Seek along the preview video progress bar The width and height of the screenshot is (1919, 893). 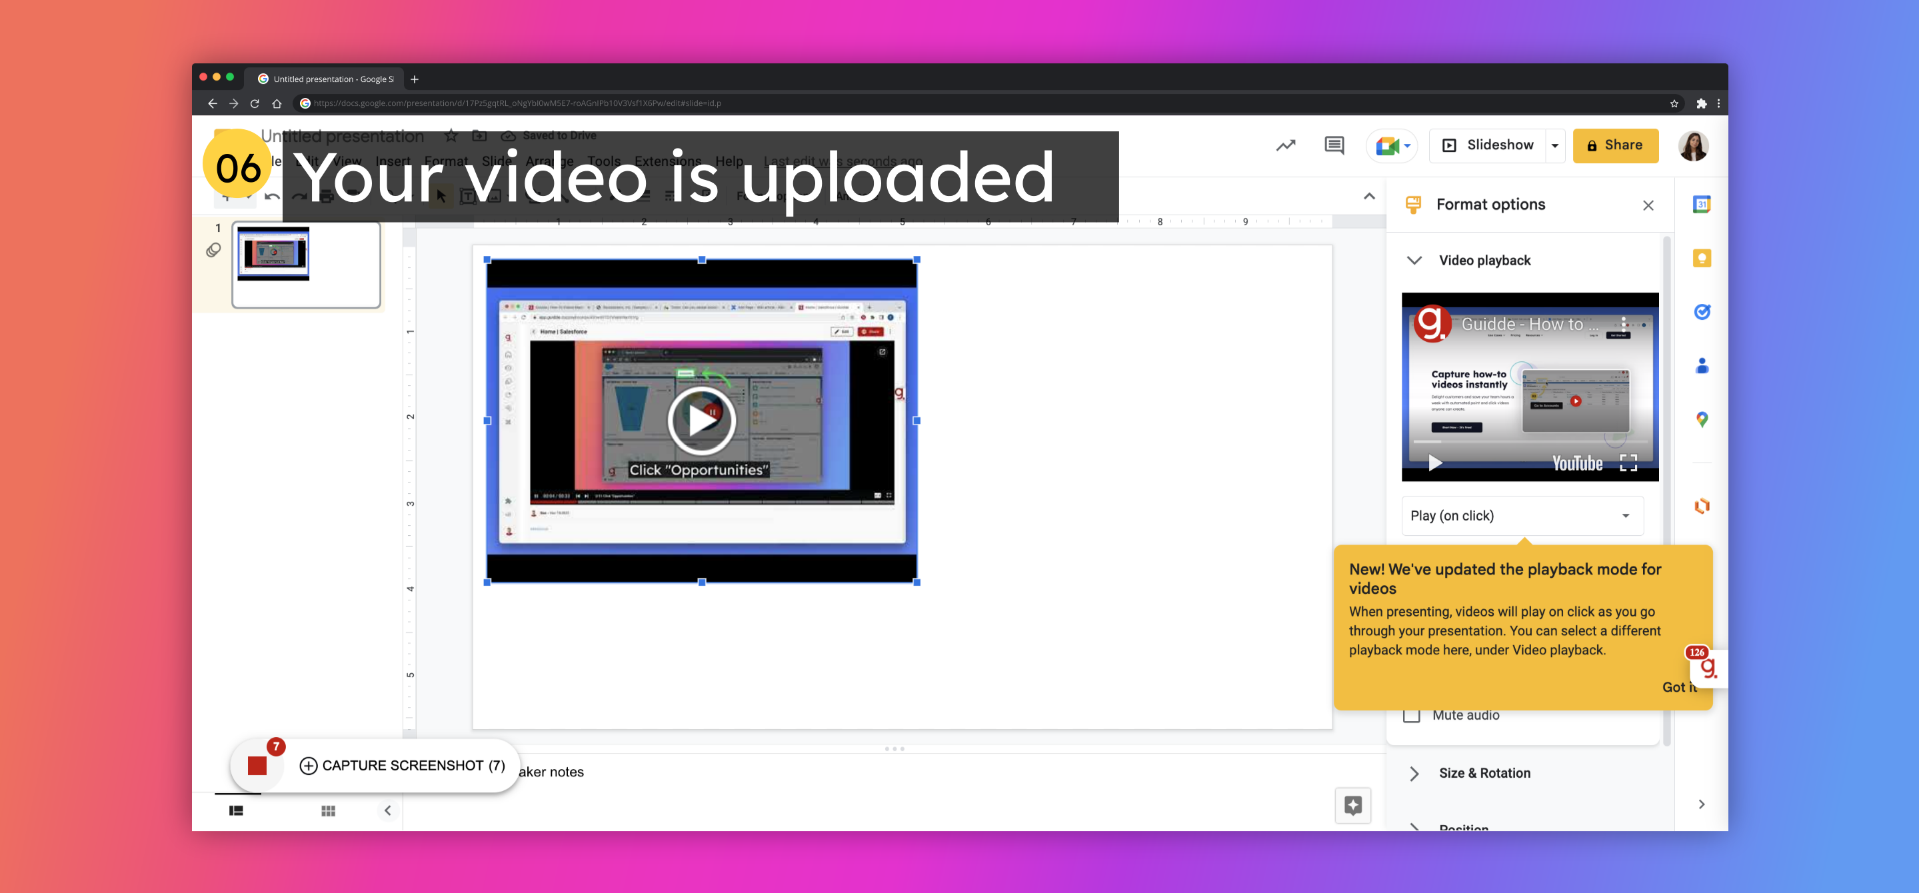point(1529,442)
